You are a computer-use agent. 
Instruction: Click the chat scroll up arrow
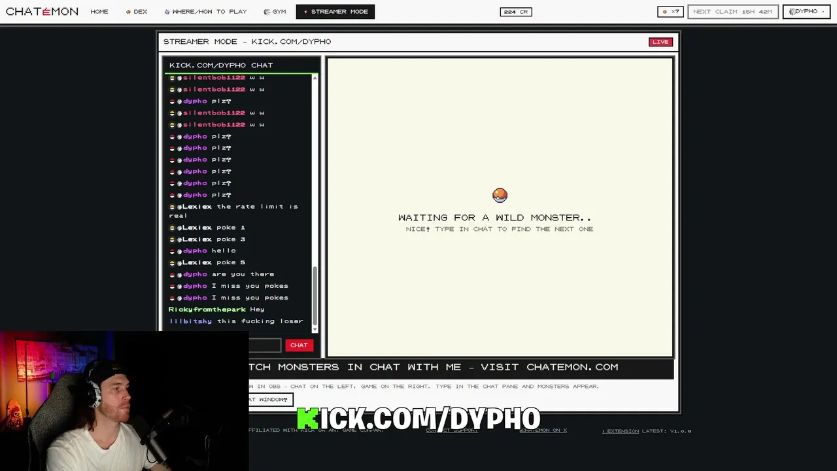315,78
